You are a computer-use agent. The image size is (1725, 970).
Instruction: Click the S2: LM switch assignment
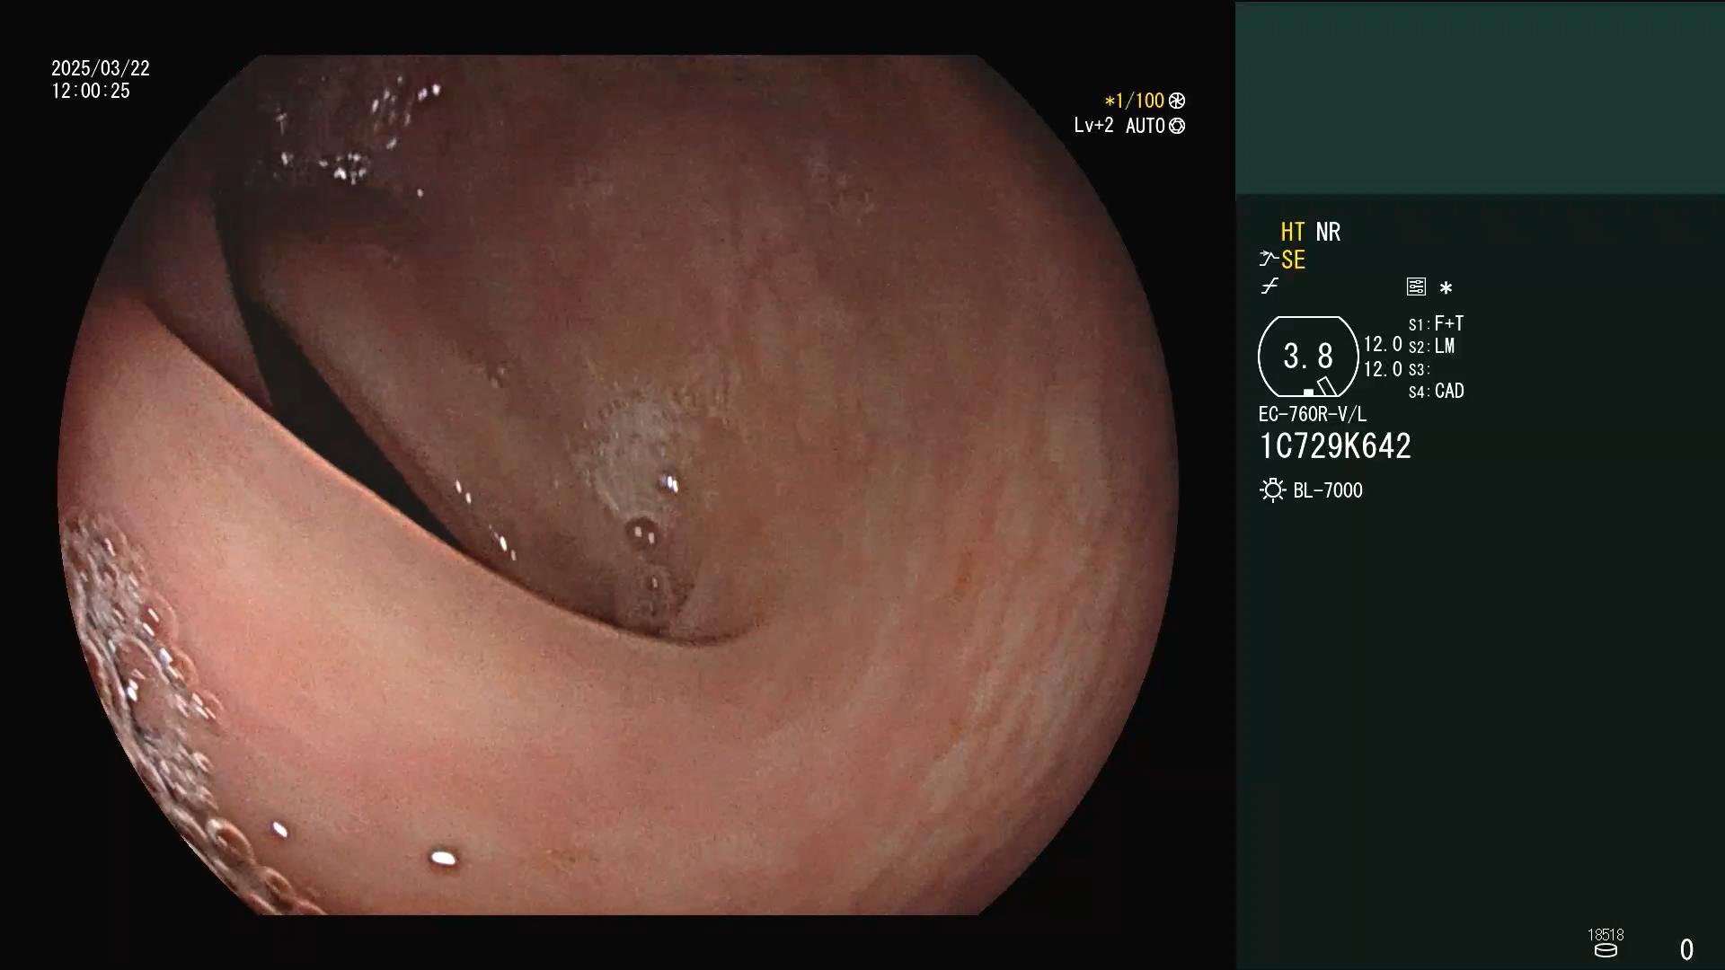click(1431, 346)
